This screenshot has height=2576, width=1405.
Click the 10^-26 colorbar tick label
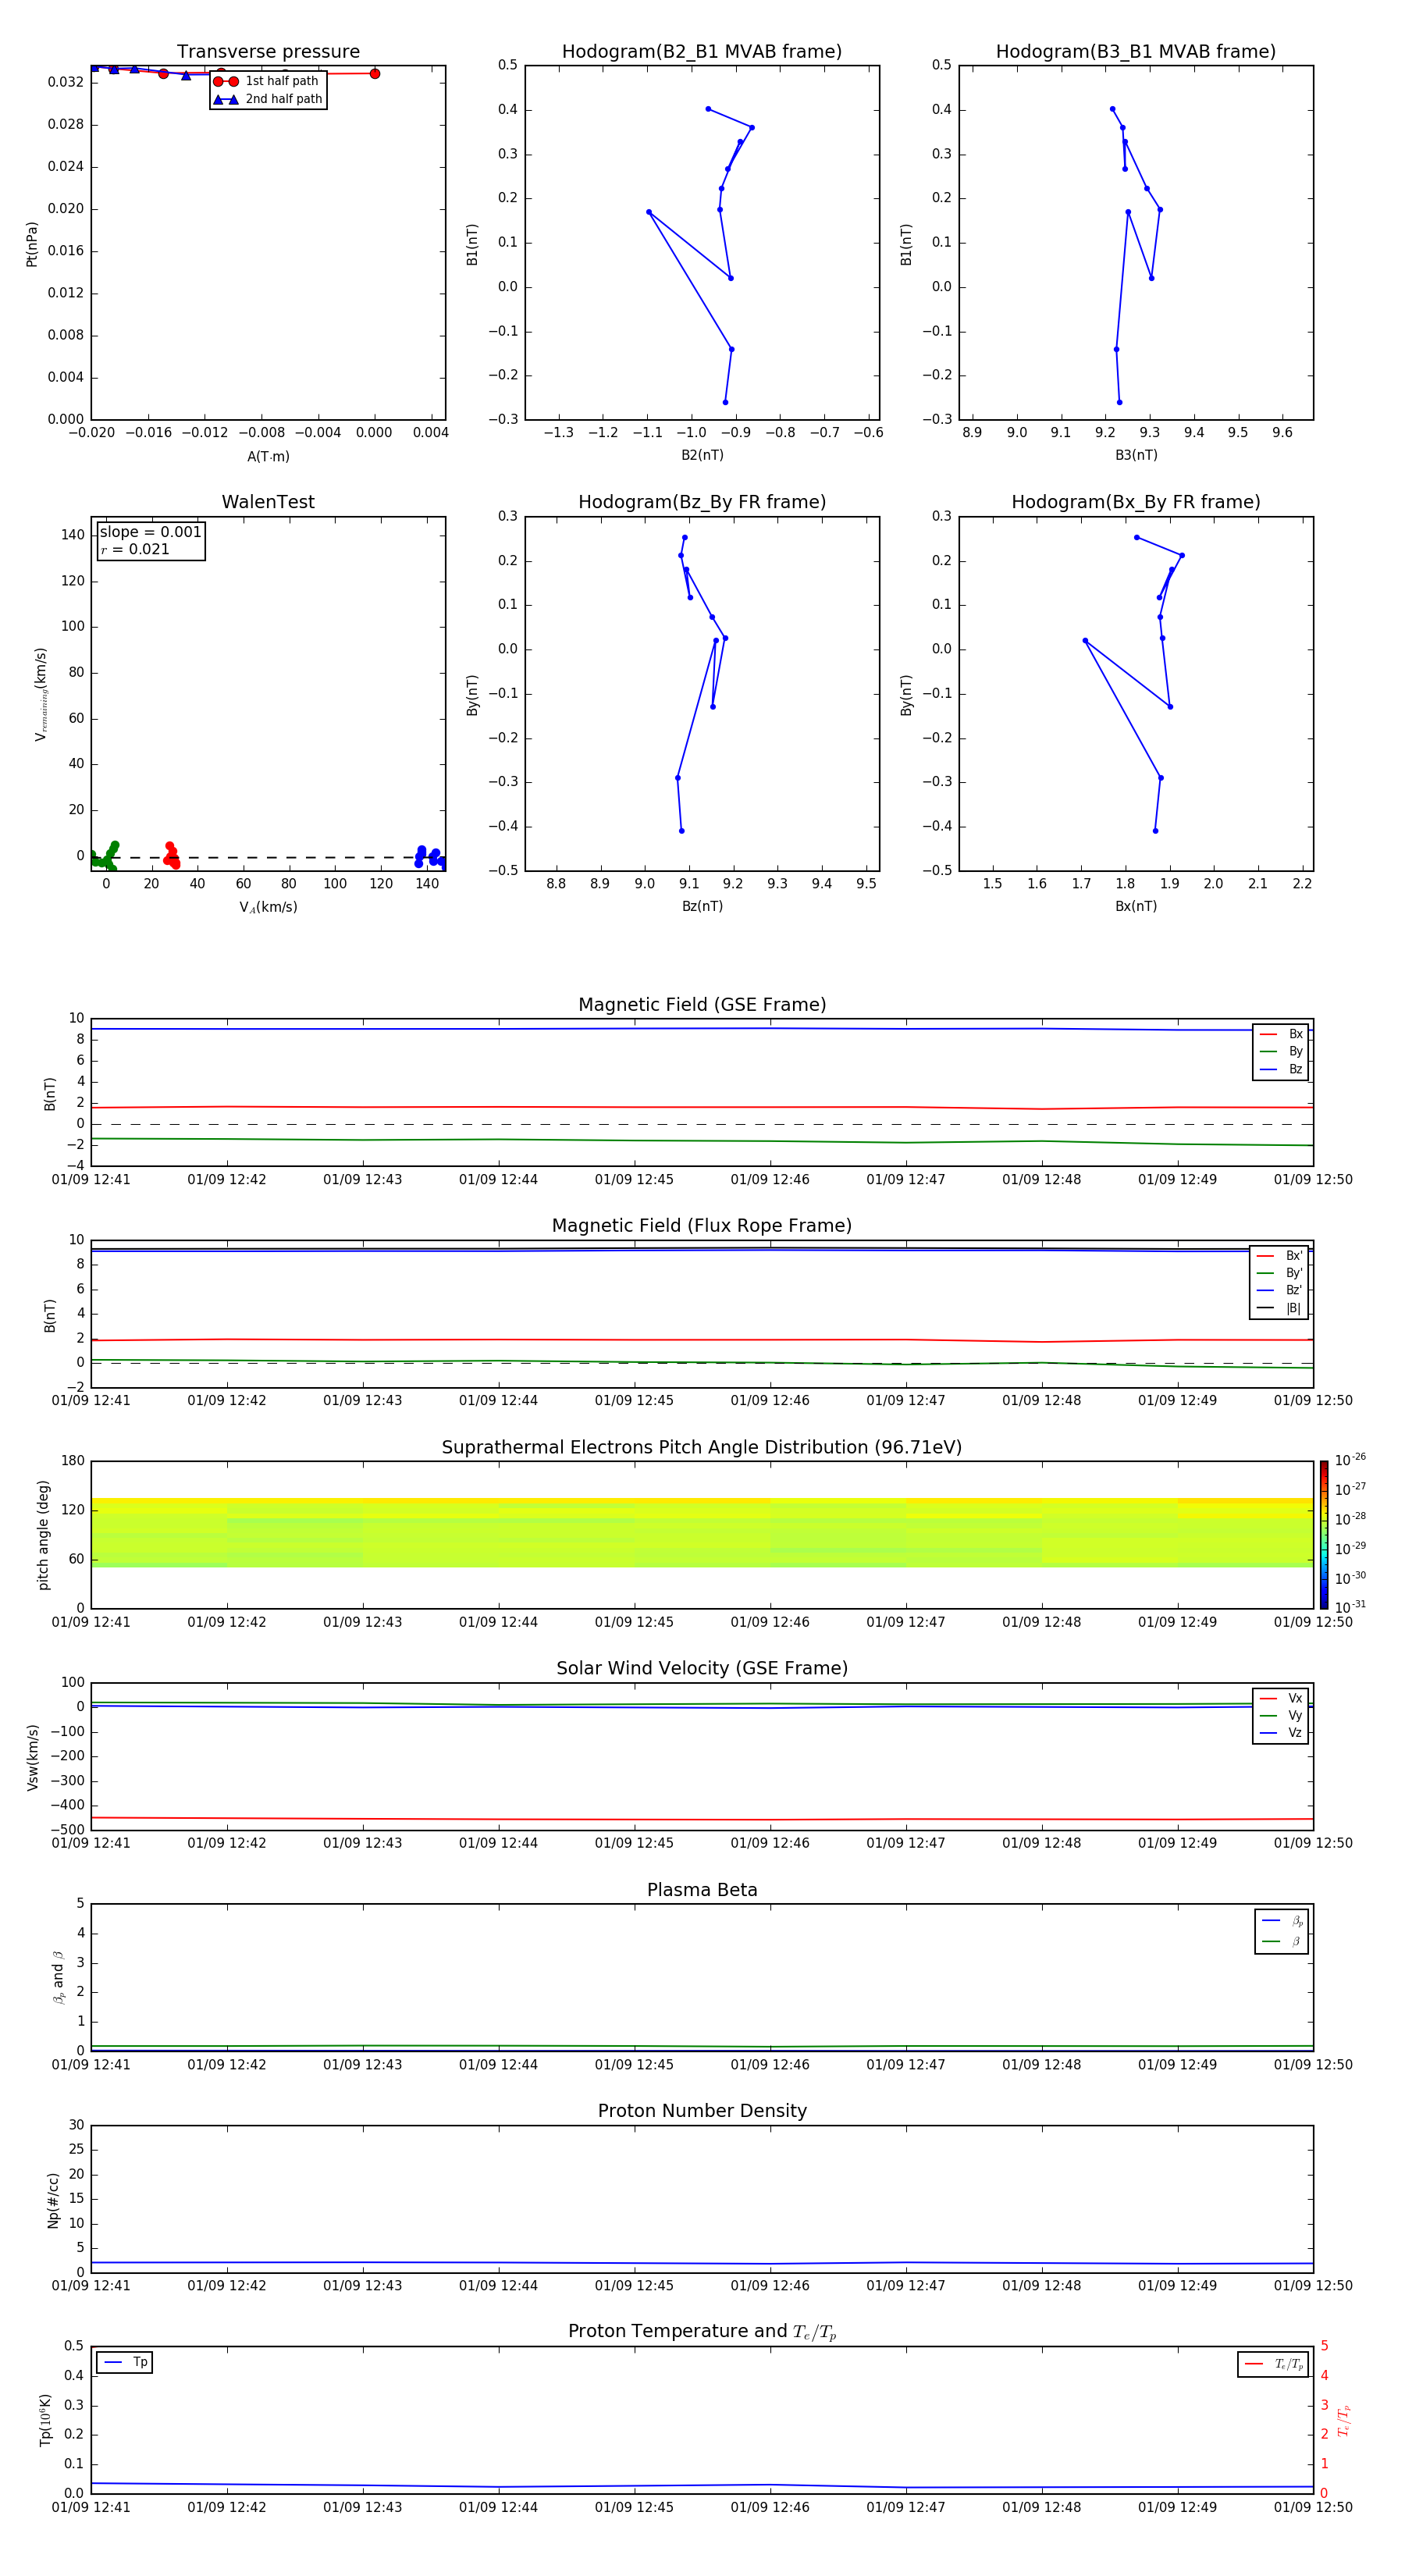coord(1350,1460)
